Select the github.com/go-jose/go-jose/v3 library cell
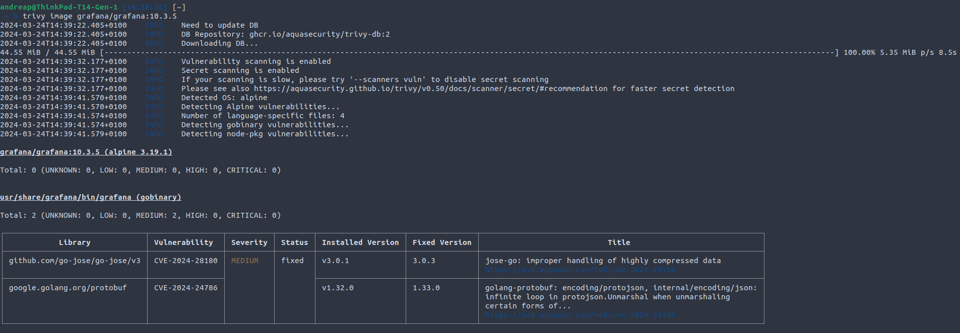 pos(75,261)
